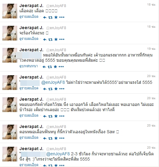Image resolution: width=159 pixels, height=167 pixels.
Task: Retweet the 'จะร้องไห้ละนะ' tweet
Action: [x=50, y=40]
